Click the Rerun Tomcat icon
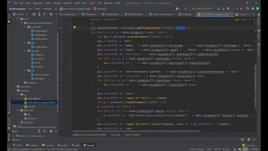 (x=218, y=8)
